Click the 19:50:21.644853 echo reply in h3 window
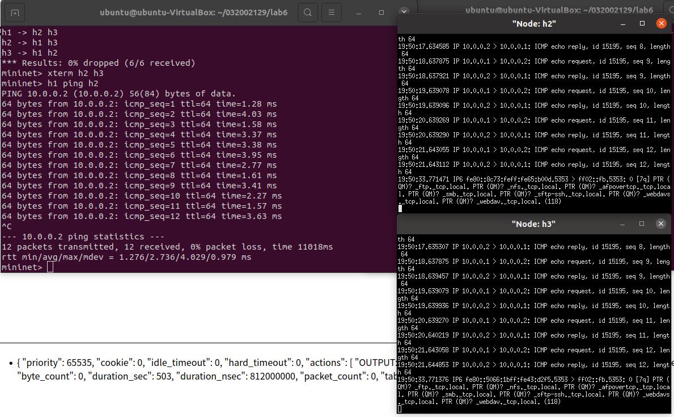 tap(534, 368)
